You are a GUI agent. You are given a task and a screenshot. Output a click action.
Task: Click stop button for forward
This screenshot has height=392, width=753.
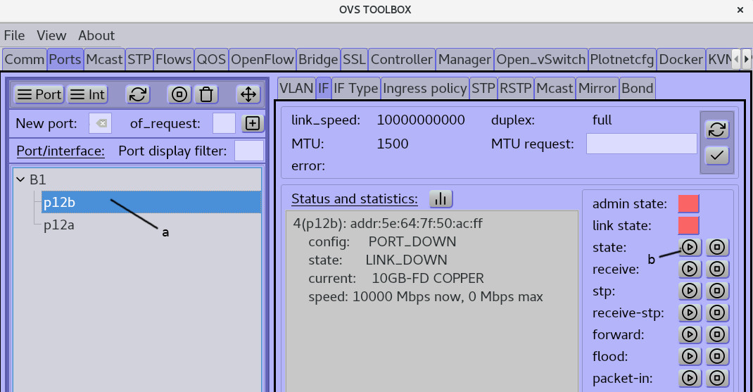(718, 334)
